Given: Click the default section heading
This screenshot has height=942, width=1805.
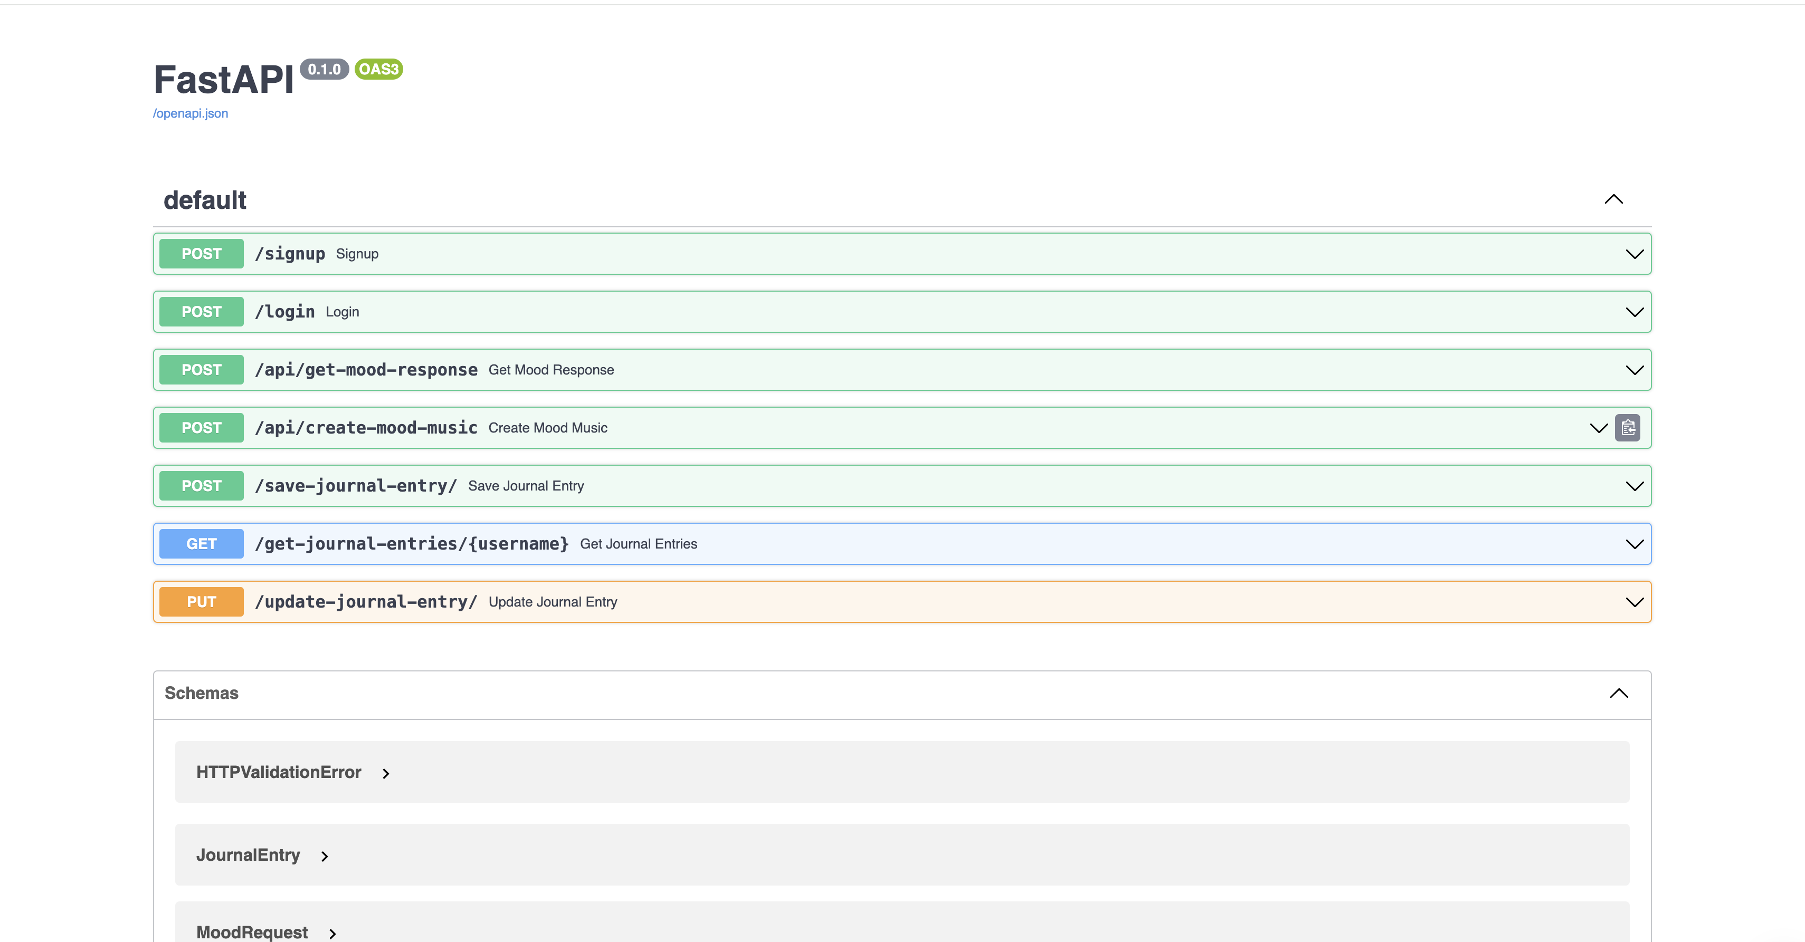Looking at the screenshot, I should point(205,200).
